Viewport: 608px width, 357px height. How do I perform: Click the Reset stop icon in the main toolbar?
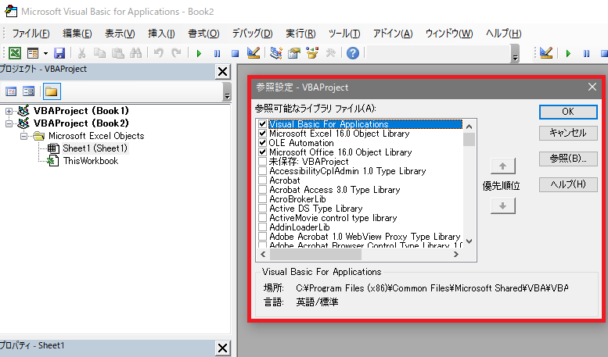click(x=235, y=53)
